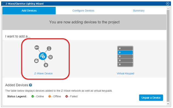Click the green Online status icon
This screenshot has height=108, width=173.
tap(33, 96)
